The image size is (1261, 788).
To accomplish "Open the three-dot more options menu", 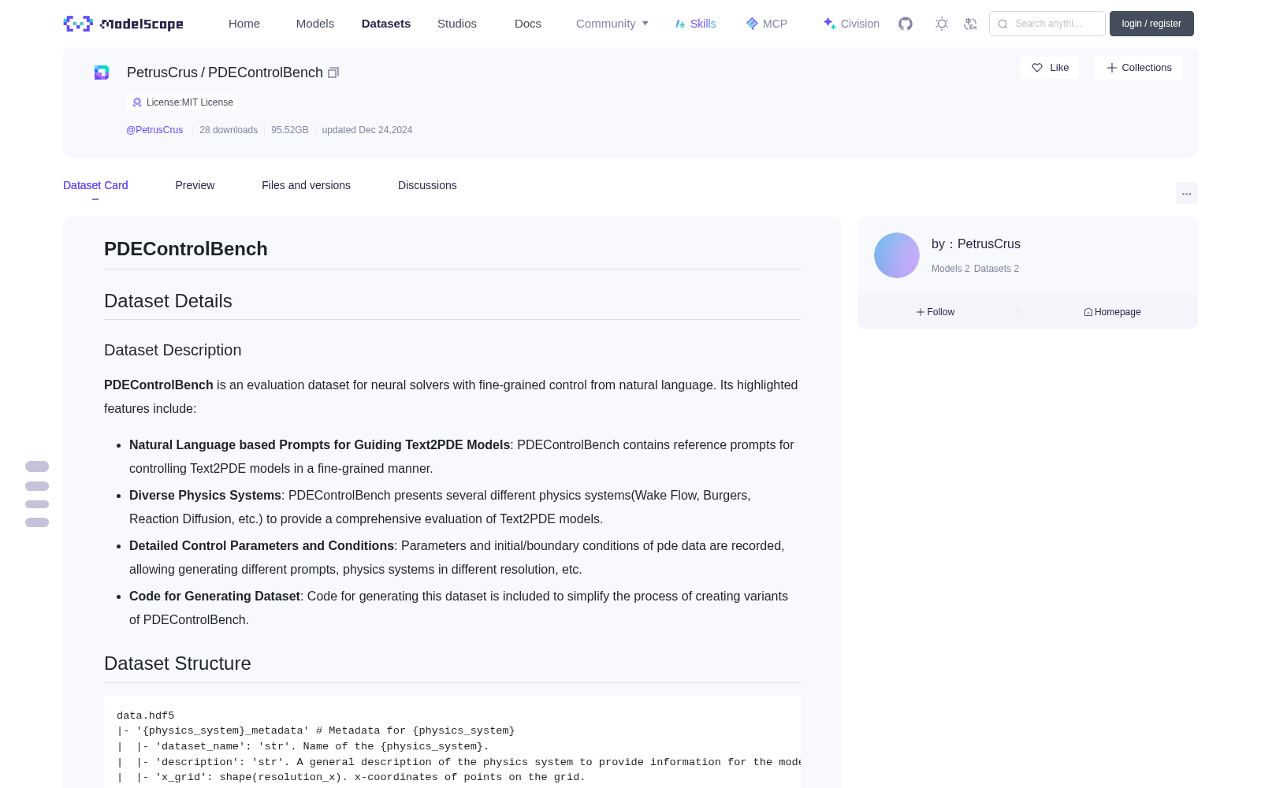I will [x=1186, y=193].
